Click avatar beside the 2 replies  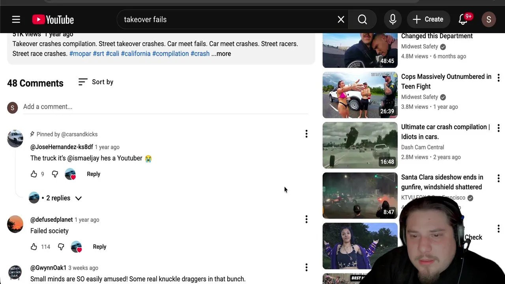34,198
